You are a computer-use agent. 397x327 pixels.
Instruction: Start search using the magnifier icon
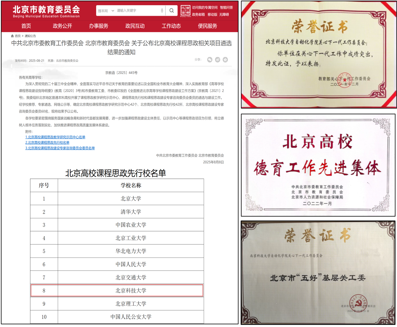coord(172,10)
